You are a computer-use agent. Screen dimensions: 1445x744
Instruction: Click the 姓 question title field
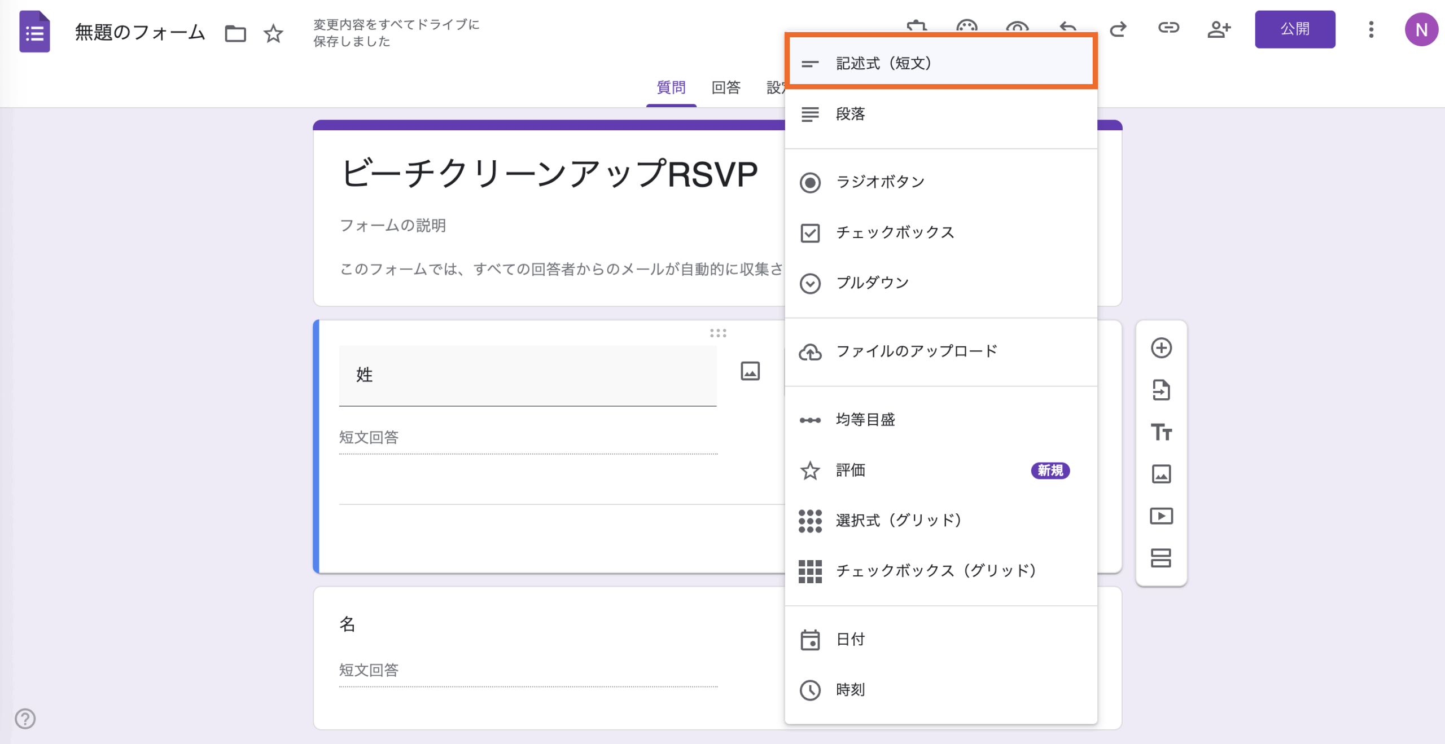527,375
